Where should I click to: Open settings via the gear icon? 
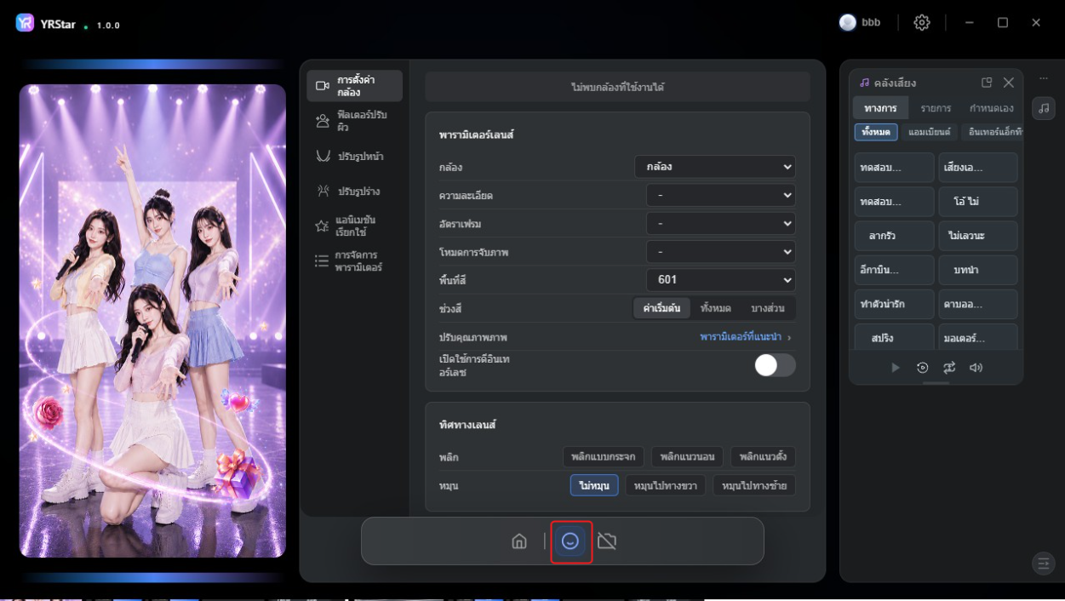pos(922,23)
